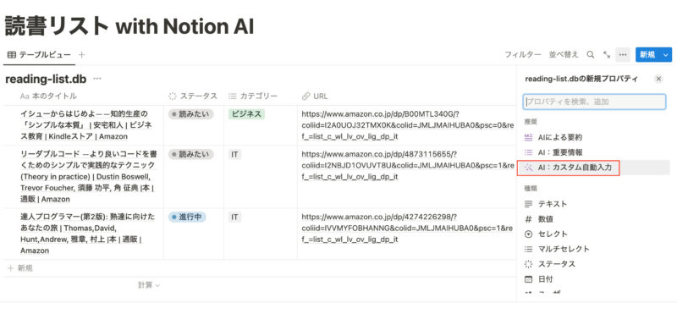Screen dimensions: 677x314
Task: Click 読みたい status for イシューからはじめよ row
Action: click(x=191, y=114)
